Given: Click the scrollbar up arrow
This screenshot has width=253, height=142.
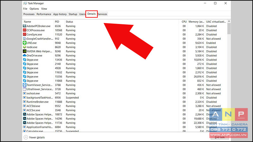Looking at the screenshot, I should tap(229, 21).
